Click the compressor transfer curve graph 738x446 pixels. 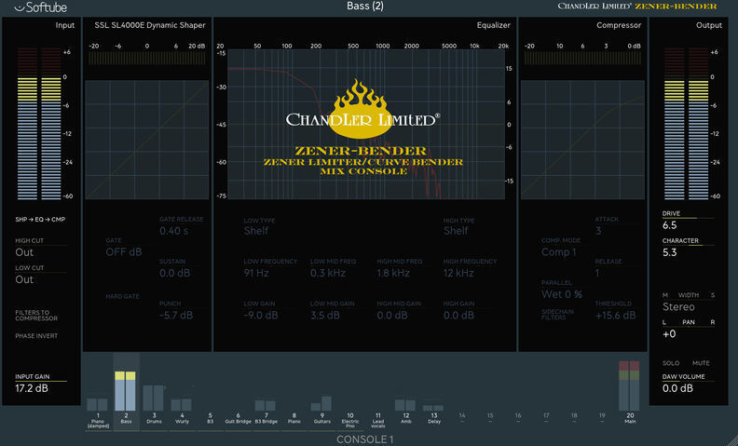tap(582, 140)
